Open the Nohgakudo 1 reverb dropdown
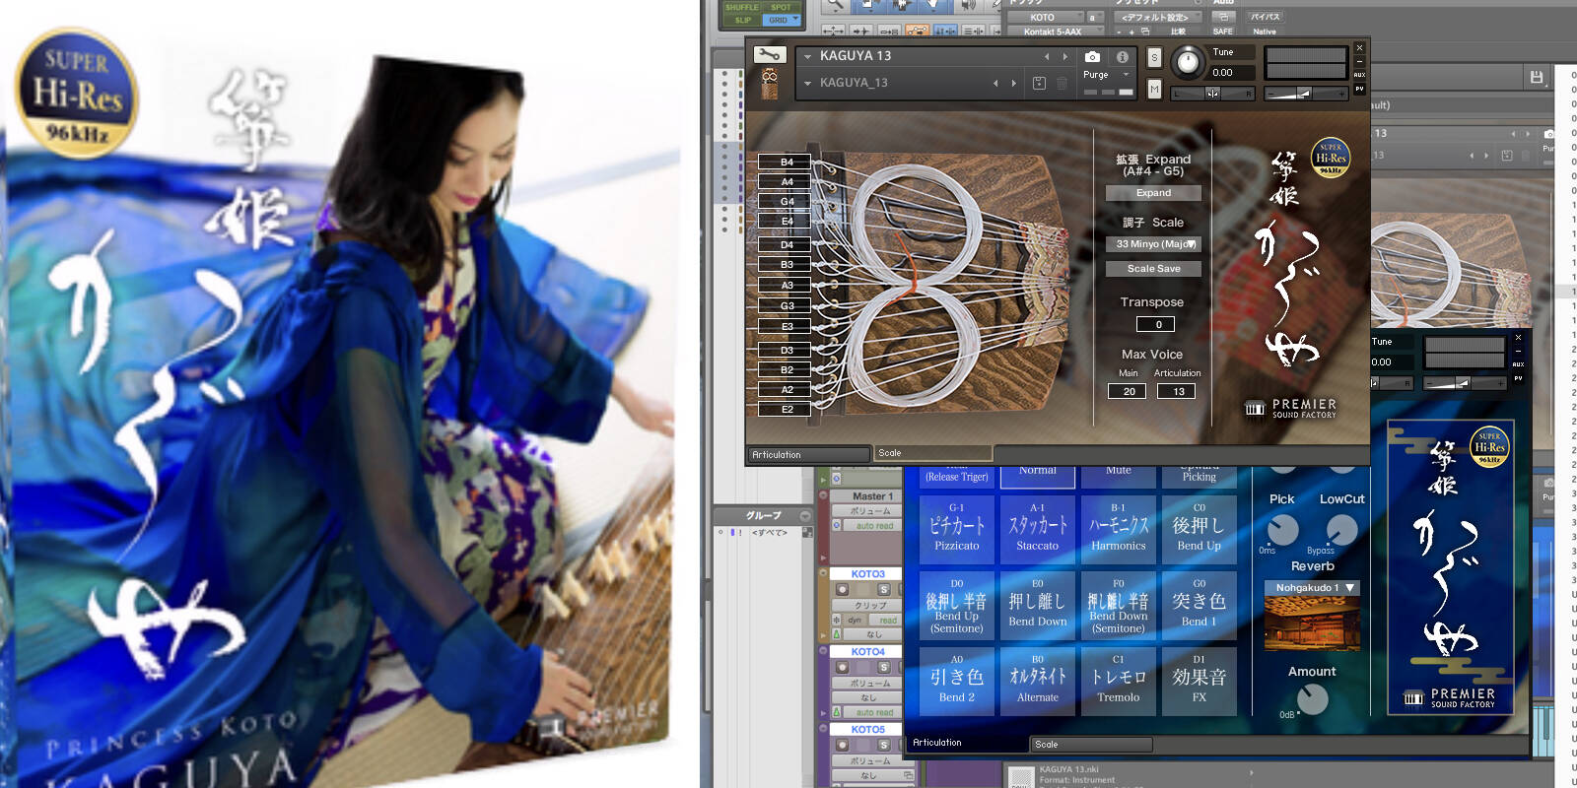1577x788 pixels. tap(1312, 588)
